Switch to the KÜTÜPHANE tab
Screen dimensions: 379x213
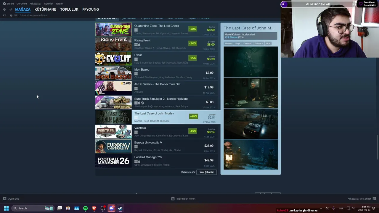coord(45,9)
